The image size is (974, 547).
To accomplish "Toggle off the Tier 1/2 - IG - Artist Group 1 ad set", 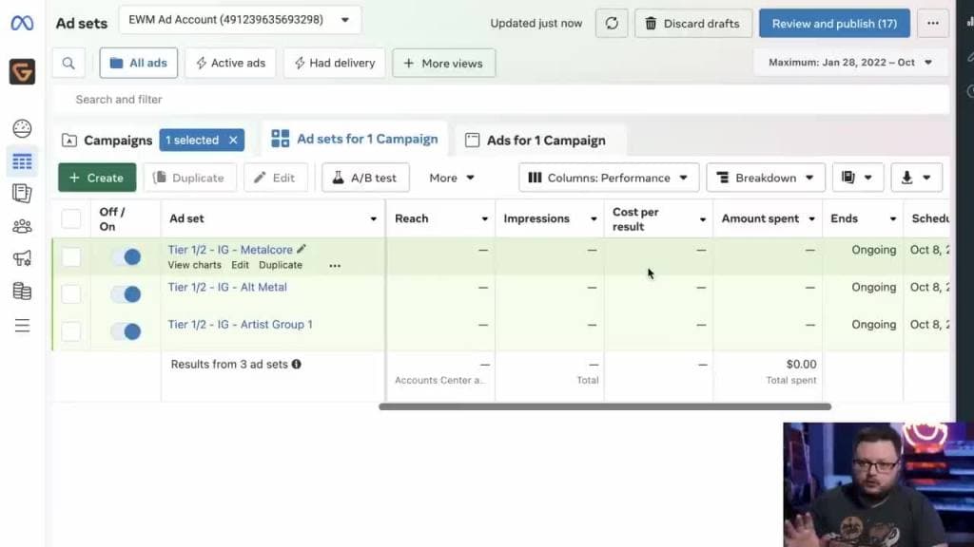I will point(127,331).
